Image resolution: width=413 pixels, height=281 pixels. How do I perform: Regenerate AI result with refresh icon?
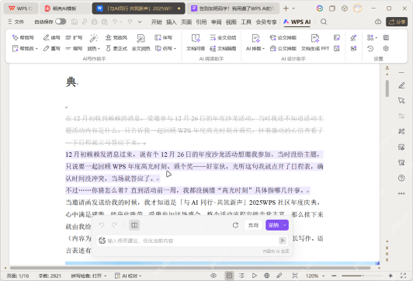point(235,225)
